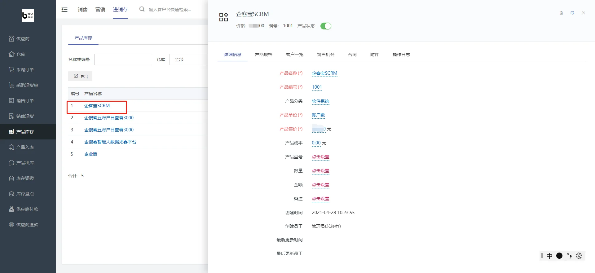Viewport: 595px width, 273px height.
Task: Click the 合计: 5 total text
Action: click(x=76, y=176)
